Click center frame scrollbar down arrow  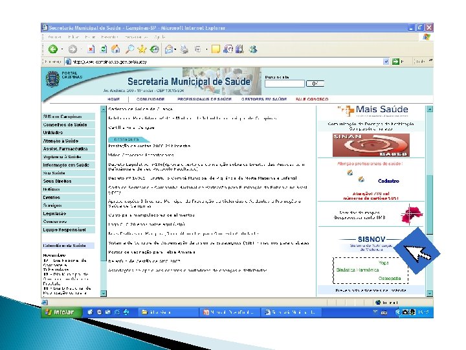(x=104, y=293)
